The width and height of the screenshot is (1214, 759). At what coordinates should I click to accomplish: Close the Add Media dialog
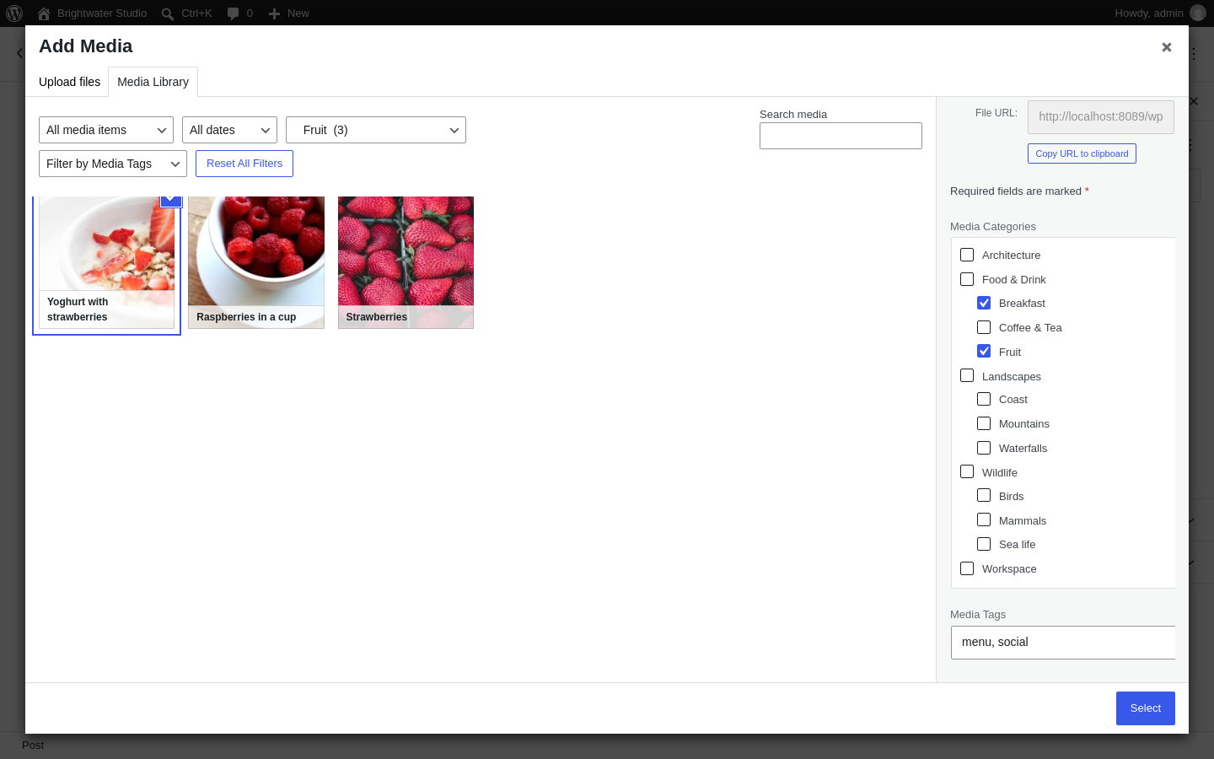1167,47
